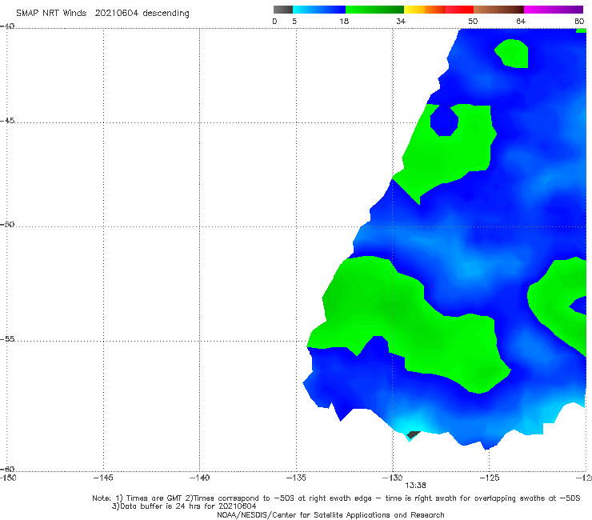Click the yellow-red 34-50 color bar segment

pos(438,10)
